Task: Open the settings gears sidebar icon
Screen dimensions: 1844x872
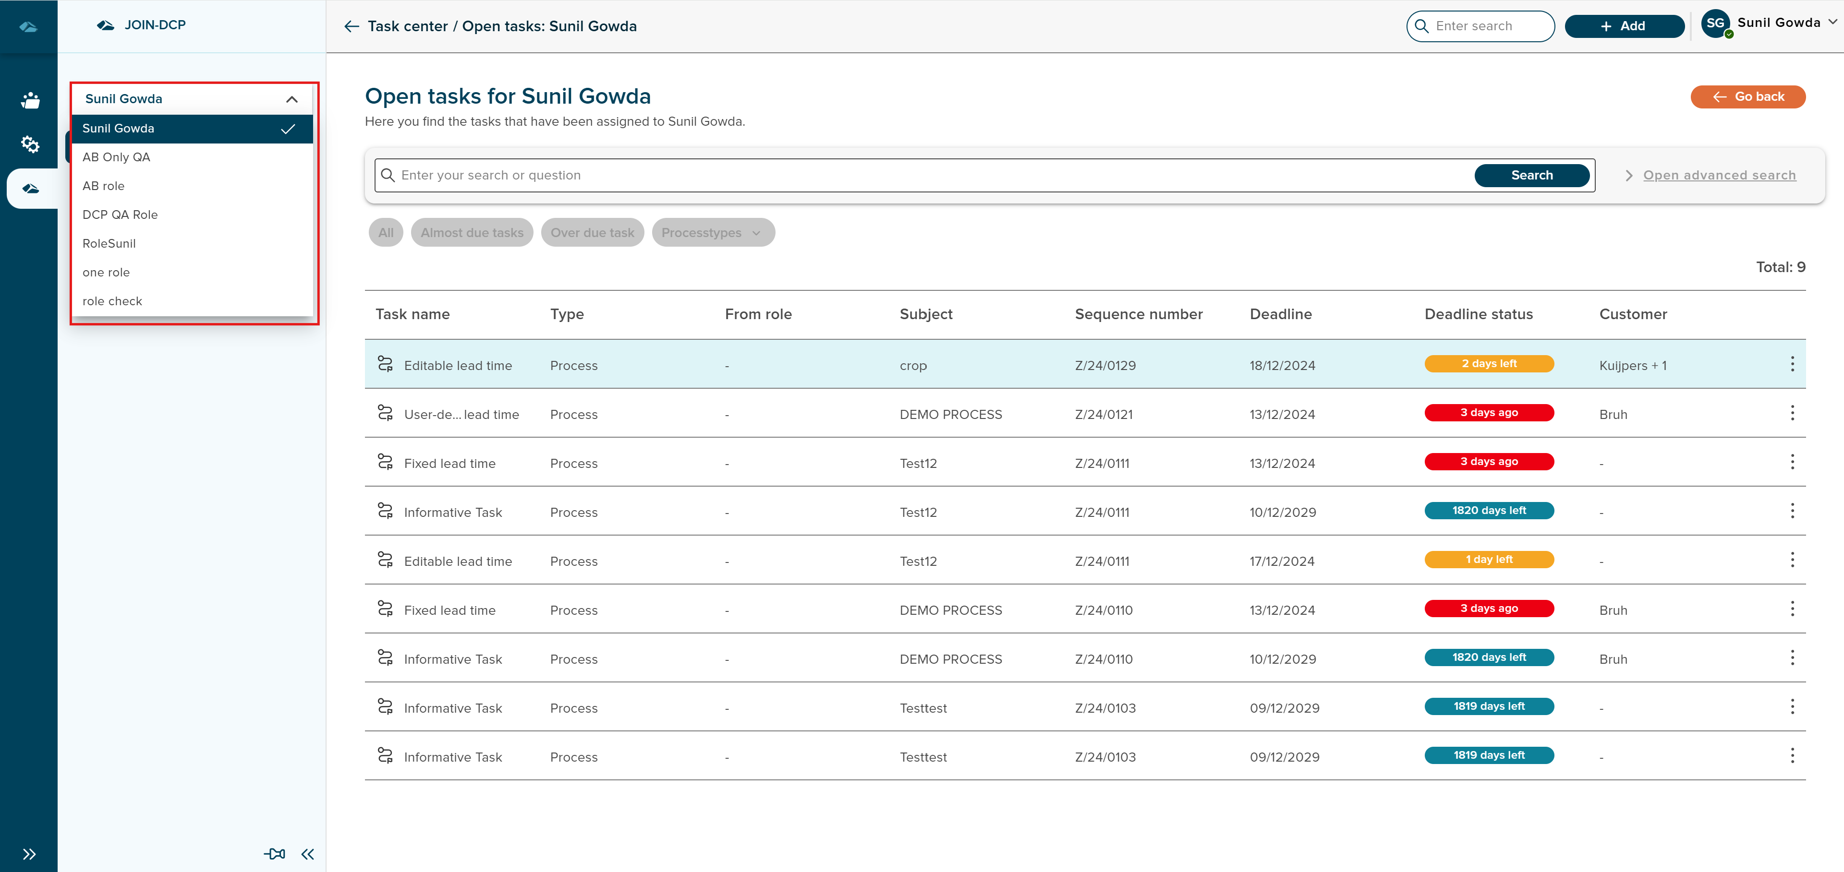Action: pos(29,144)
